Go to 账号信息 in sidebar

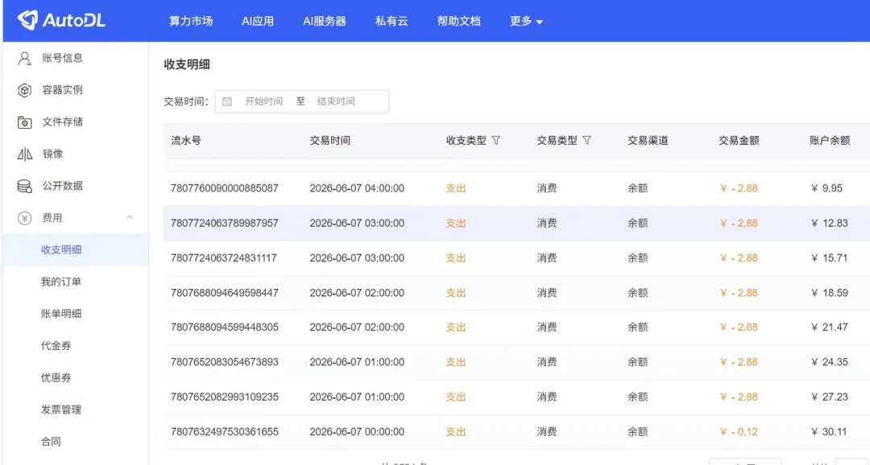[x=62, y=58]
